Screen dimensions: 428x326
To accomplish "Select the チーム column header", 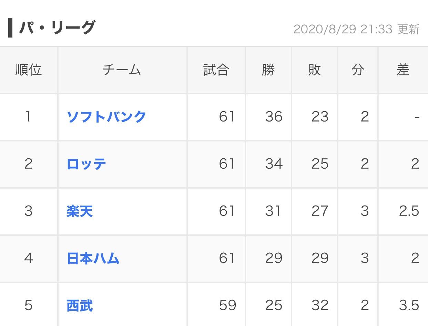I will click(x=122, y=70).
